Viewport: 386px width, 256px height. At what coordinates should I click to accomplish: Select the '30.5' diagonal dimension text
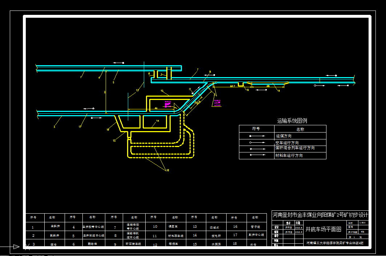coord(198,102)
